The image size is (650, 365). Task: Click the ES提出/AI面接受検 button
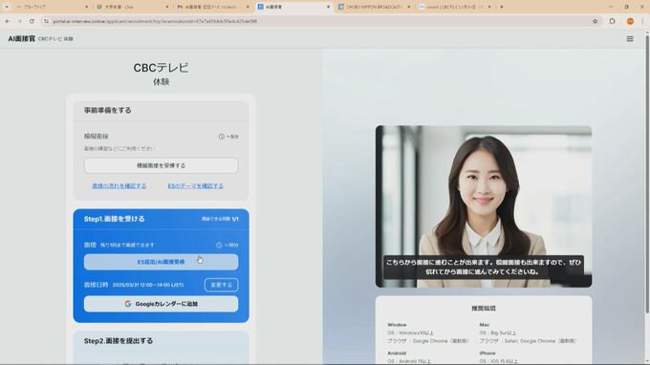coord(161,262)
